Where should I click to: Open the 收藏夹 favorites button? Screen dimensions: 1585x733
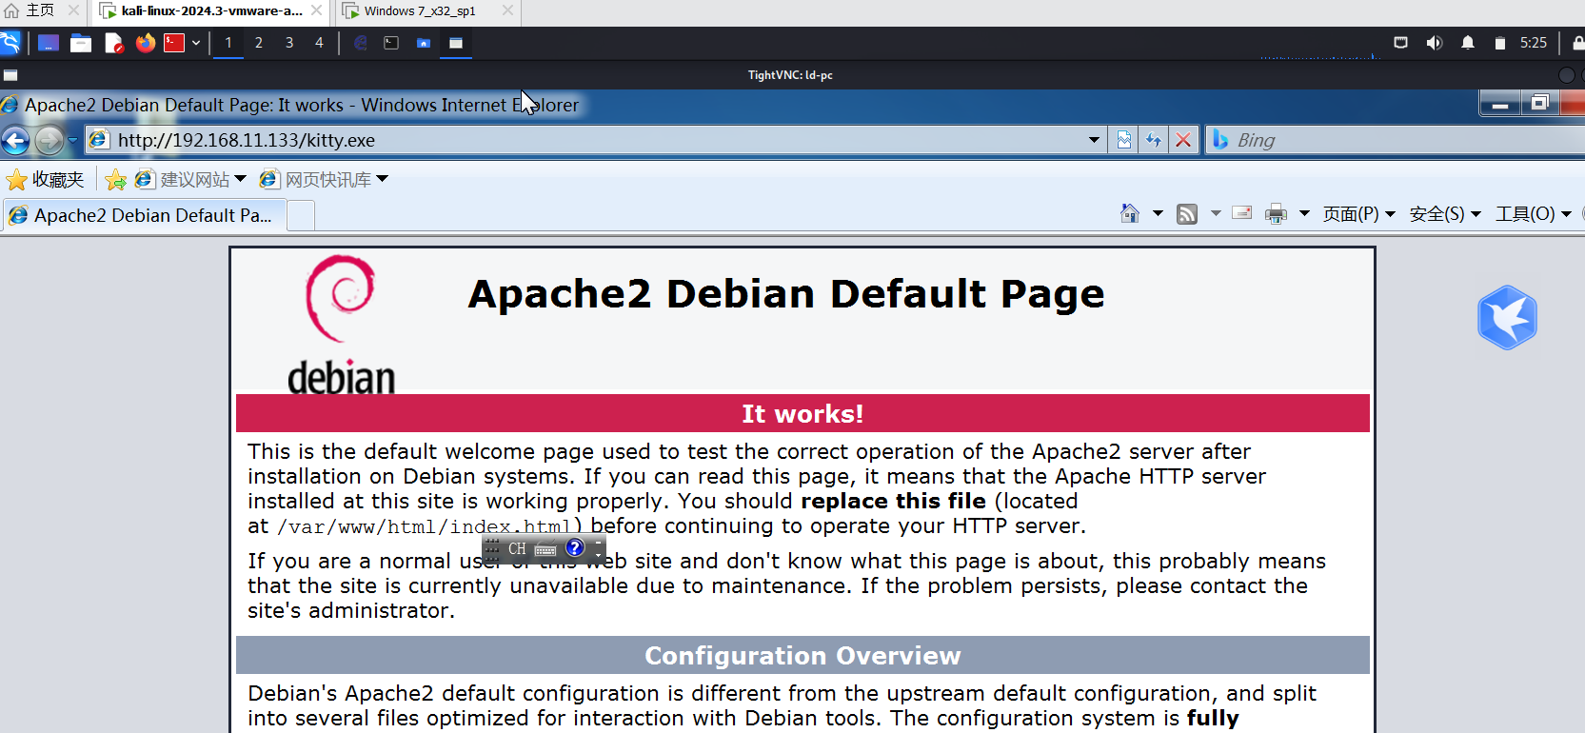45,179
